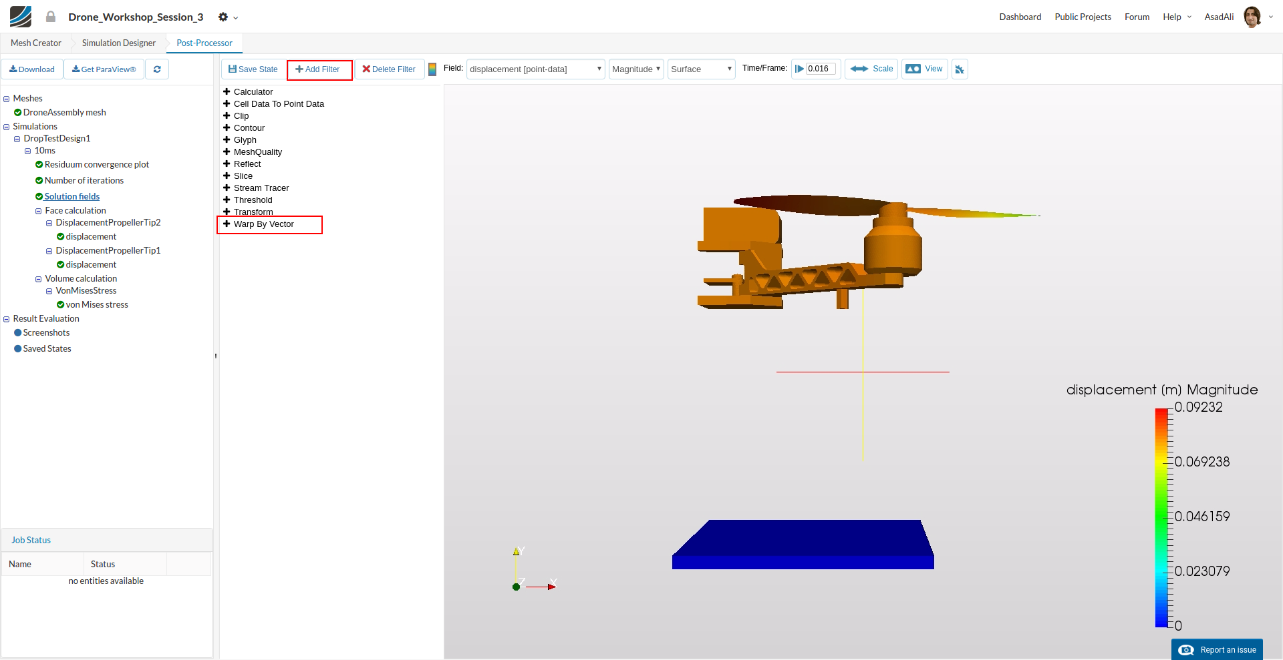The height and width of the screenshot is (660, 1283).
Task: Collapse the Meshes tree node
Action: point(7,99)
